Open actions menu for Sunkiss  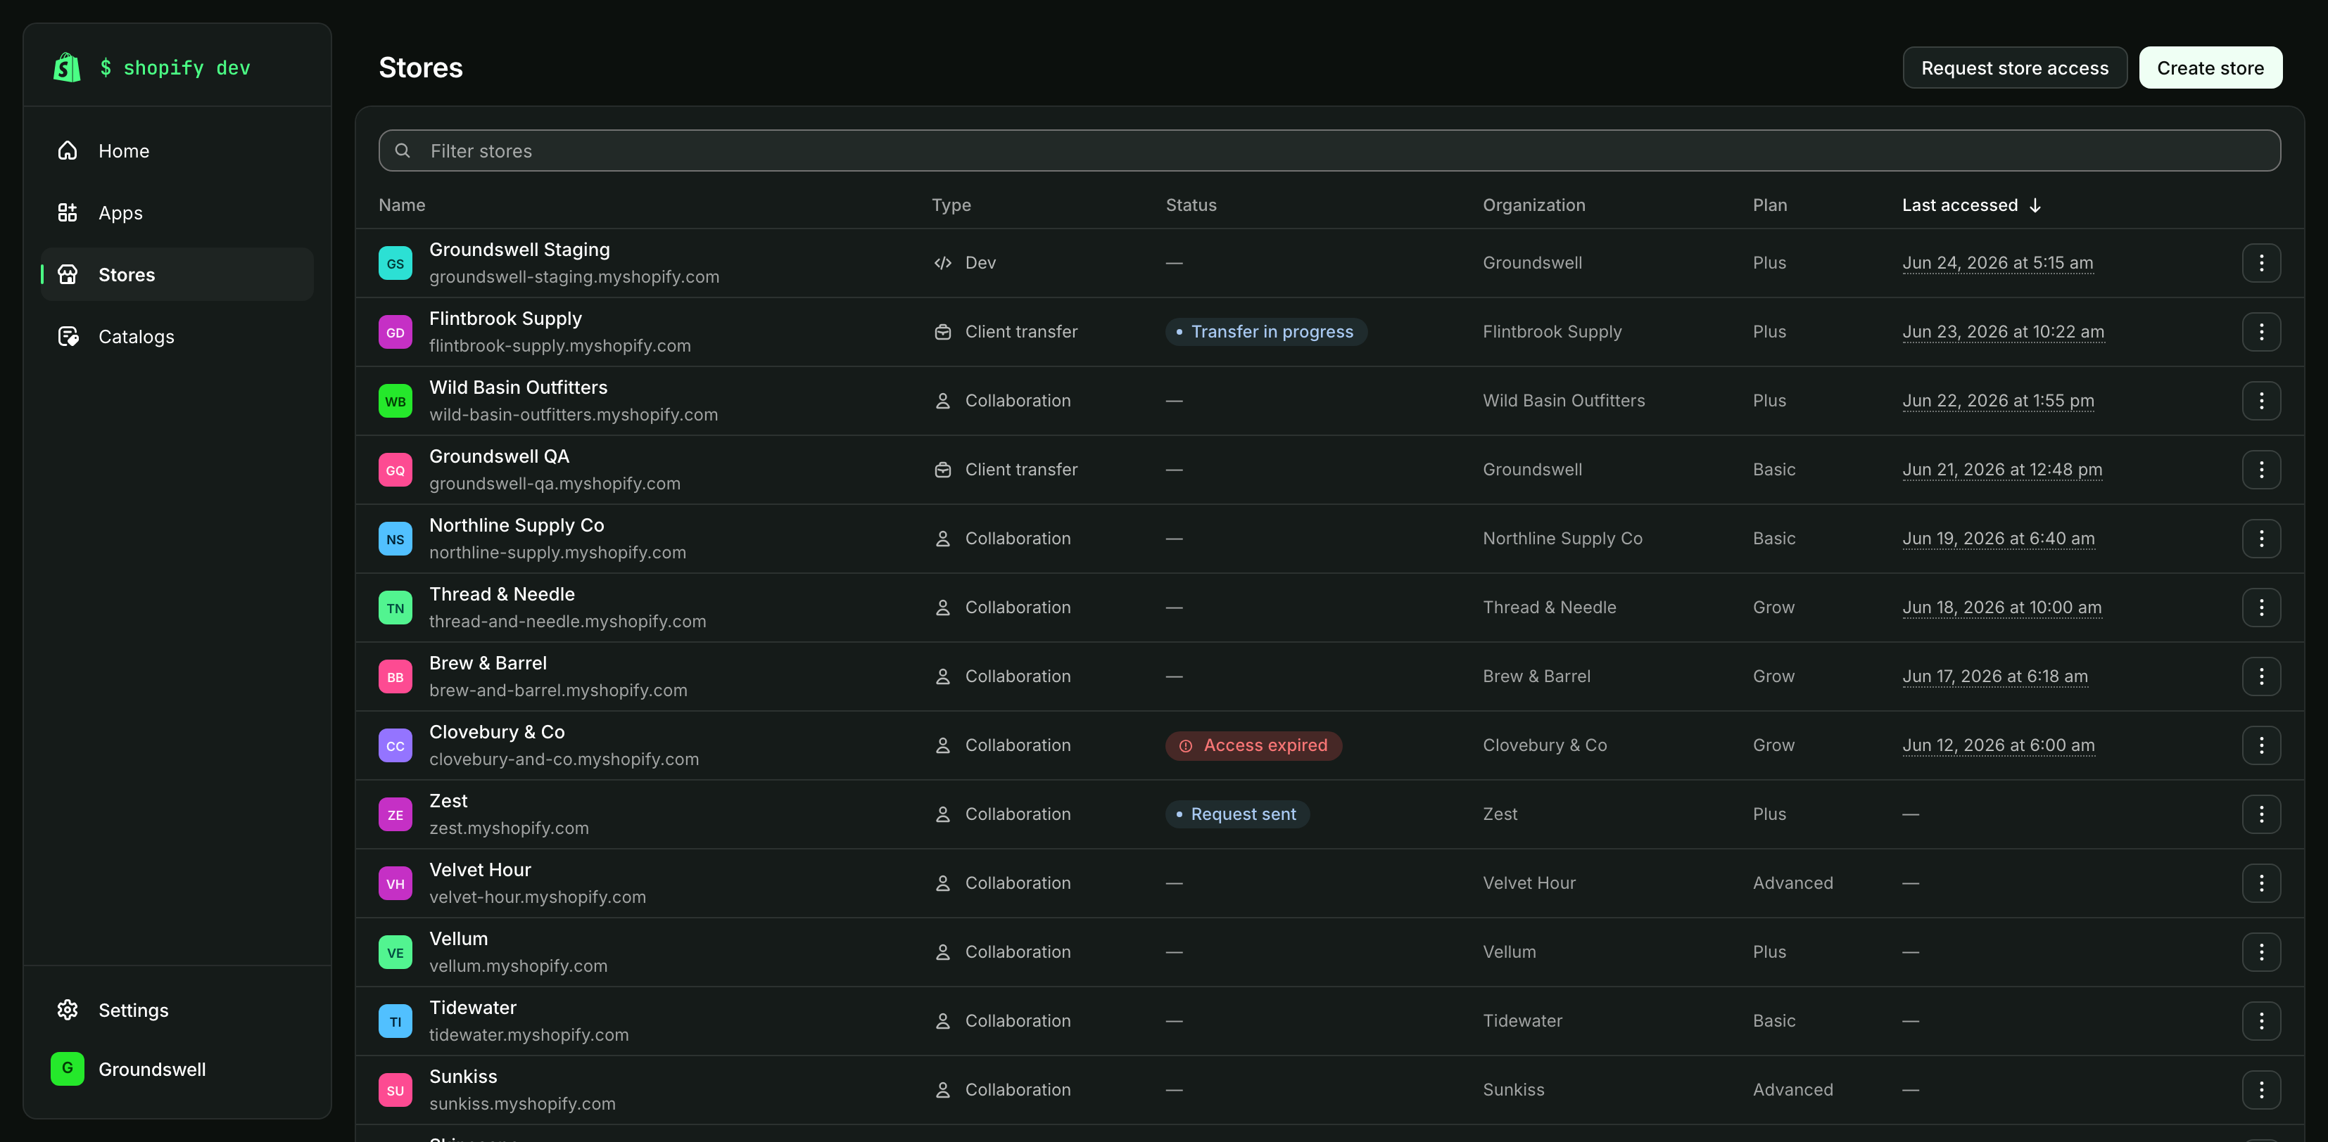tap(2261, 1090)
